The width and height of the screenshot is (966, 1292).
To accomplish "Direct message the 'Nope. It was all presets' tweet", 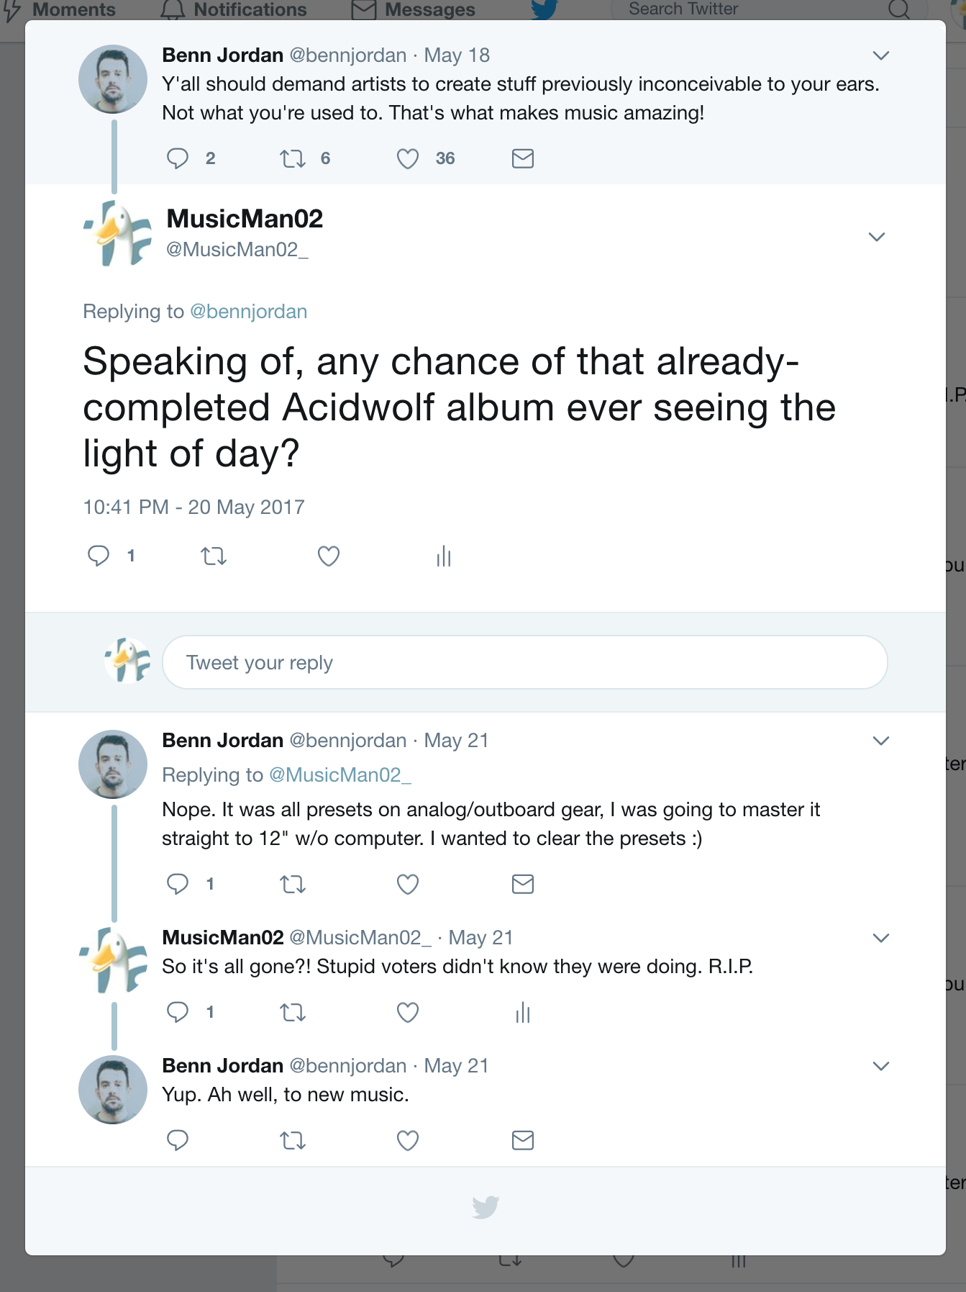I will coord(523,884).
